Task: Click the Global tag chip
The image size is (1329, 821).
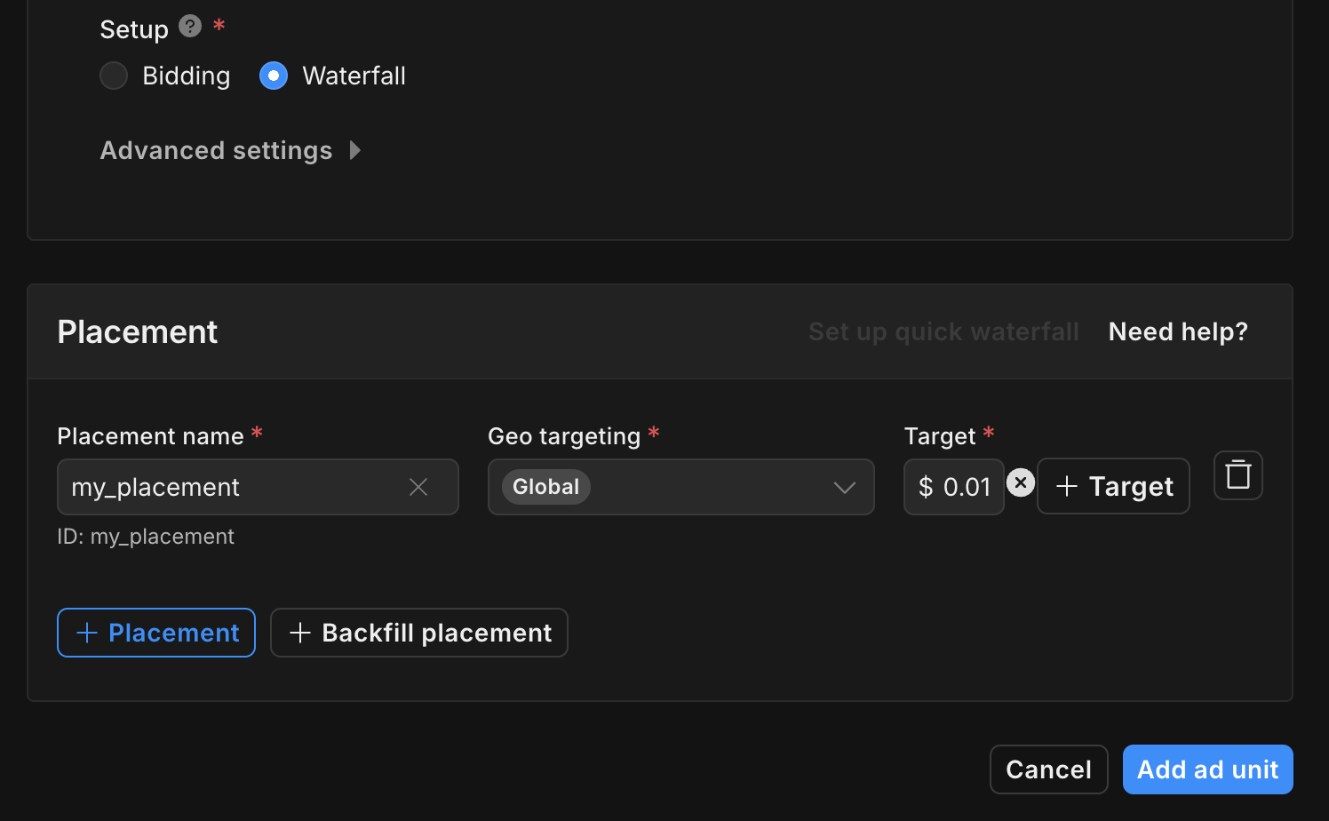Action: click(x=545, y=487)
